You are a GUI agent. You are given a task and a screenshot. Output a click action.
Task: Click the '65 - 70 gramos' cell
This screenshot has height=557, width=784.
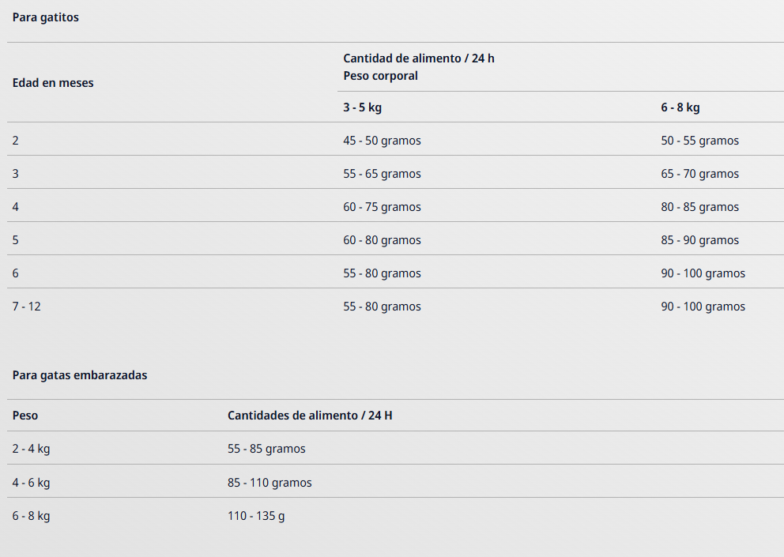pos(699,174)
